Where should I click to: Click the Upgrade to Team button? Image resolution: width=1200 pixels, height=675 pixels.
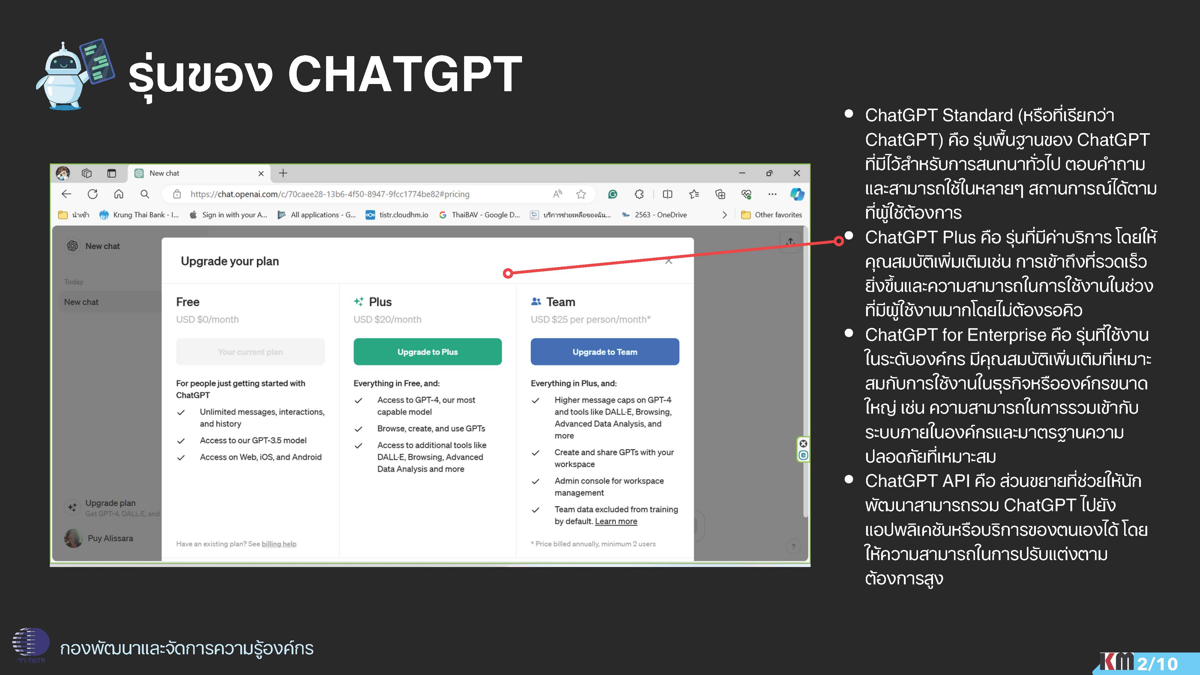pos(605,352)
